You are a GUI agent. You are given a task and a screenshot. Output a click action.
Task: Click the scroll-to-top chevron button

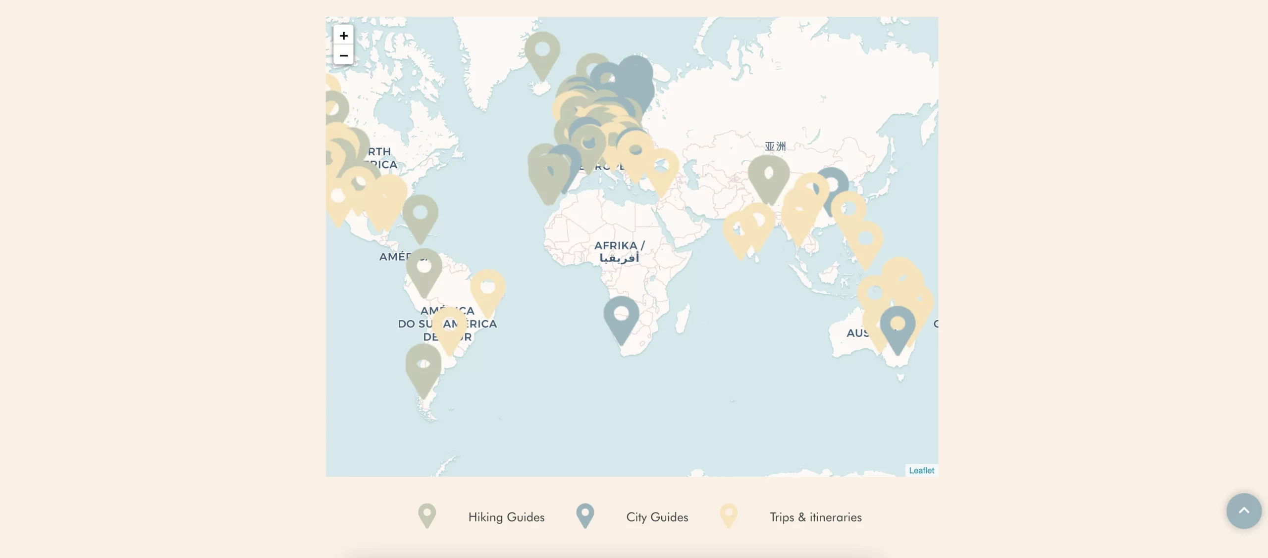pos(1243,511)
